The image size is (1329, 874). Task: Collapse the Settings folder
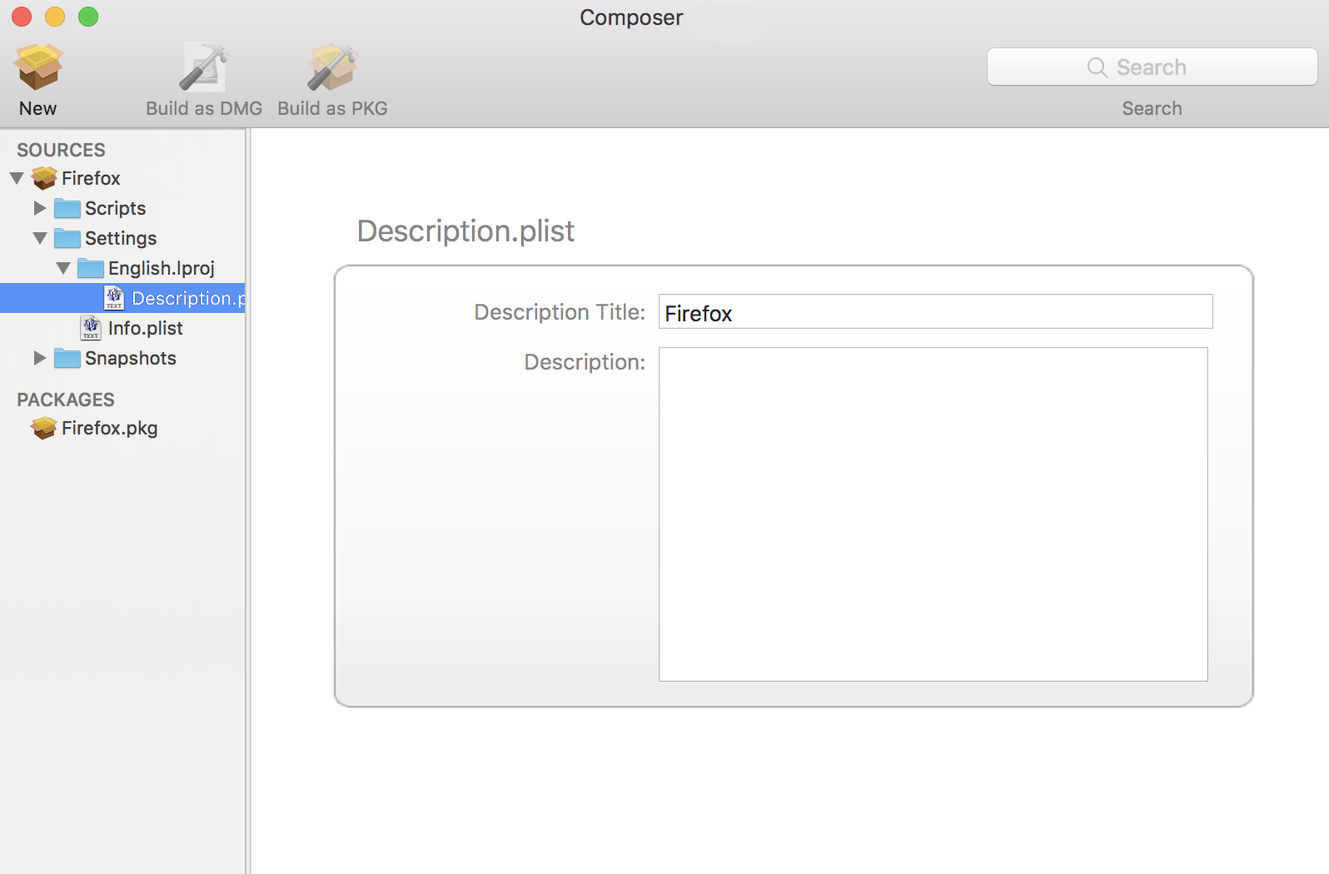(x=39, y=238)
